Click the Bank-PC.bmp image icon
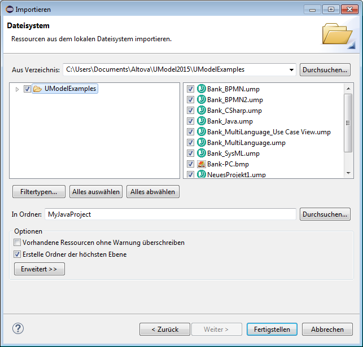This screenshot has width=363, height=347. 201,164
